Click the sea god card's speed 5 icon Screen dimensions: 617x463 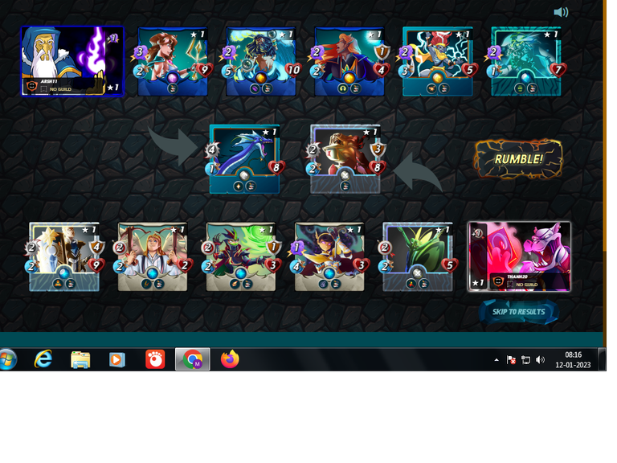click(228, 72)
